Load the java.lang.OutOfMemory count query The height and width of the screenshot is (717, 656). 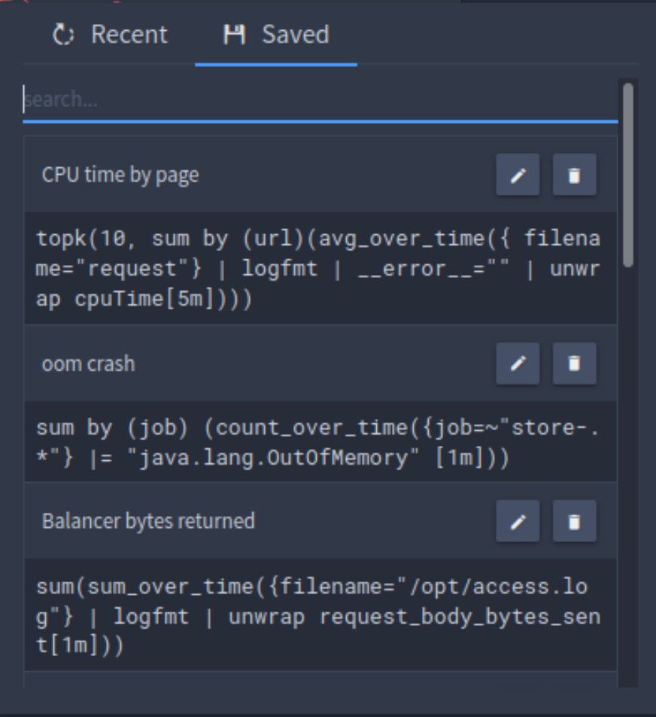click(x=320, y=441)
